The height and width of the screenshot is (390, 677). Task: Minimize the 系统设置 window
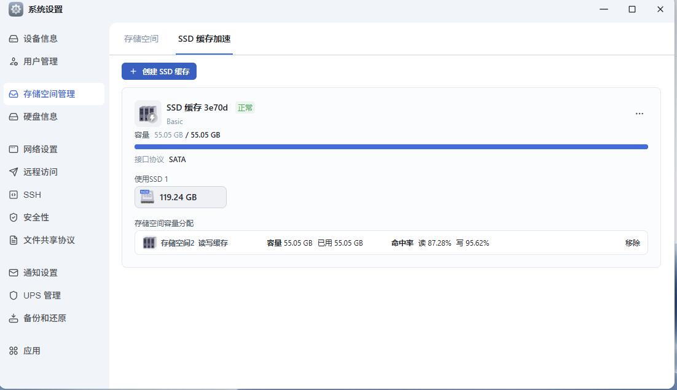pos(604,9)
